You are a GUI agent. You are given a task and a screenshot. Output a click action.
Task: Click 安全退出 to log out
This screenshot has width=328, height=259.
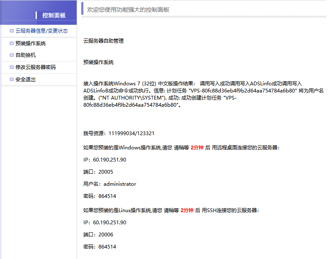point(26,79)
